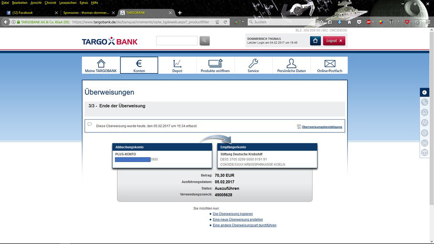The height and width of the screenshot is (244, 434).
Task: Open the Lesezeichen menu
Action: click(68, 2)
